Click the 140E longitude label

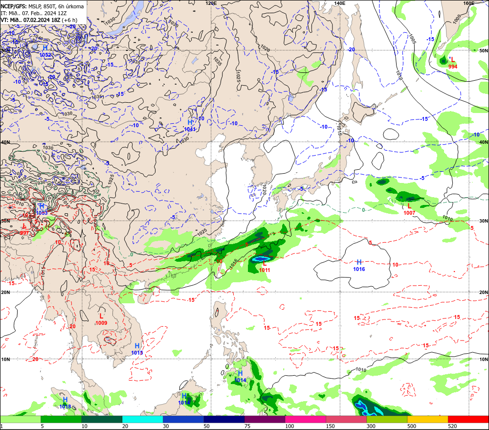point(340,3)
